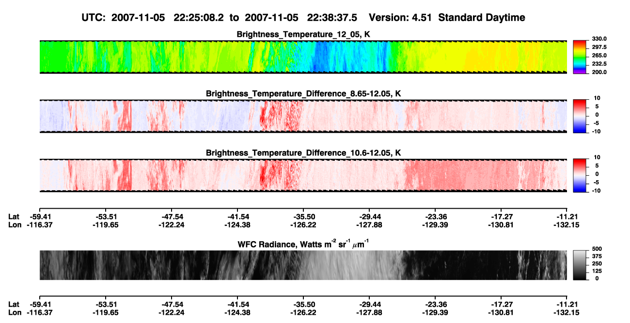The image size is (630, 323).
Task: Click Lon -132.15 on the axis under the 10.6-12.05 panel
Action: pos(567,225)
